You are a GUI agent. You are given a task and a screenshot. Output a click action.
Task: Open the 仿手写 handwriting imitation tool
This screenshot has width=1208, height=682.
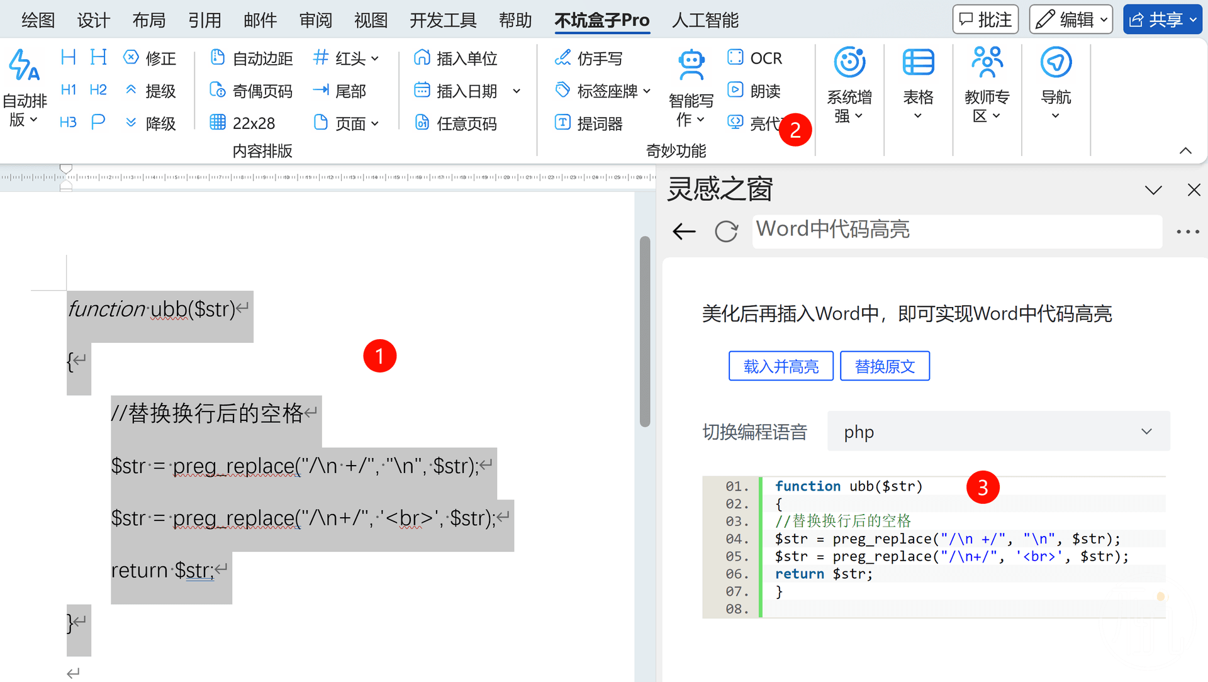coord(588,59)
